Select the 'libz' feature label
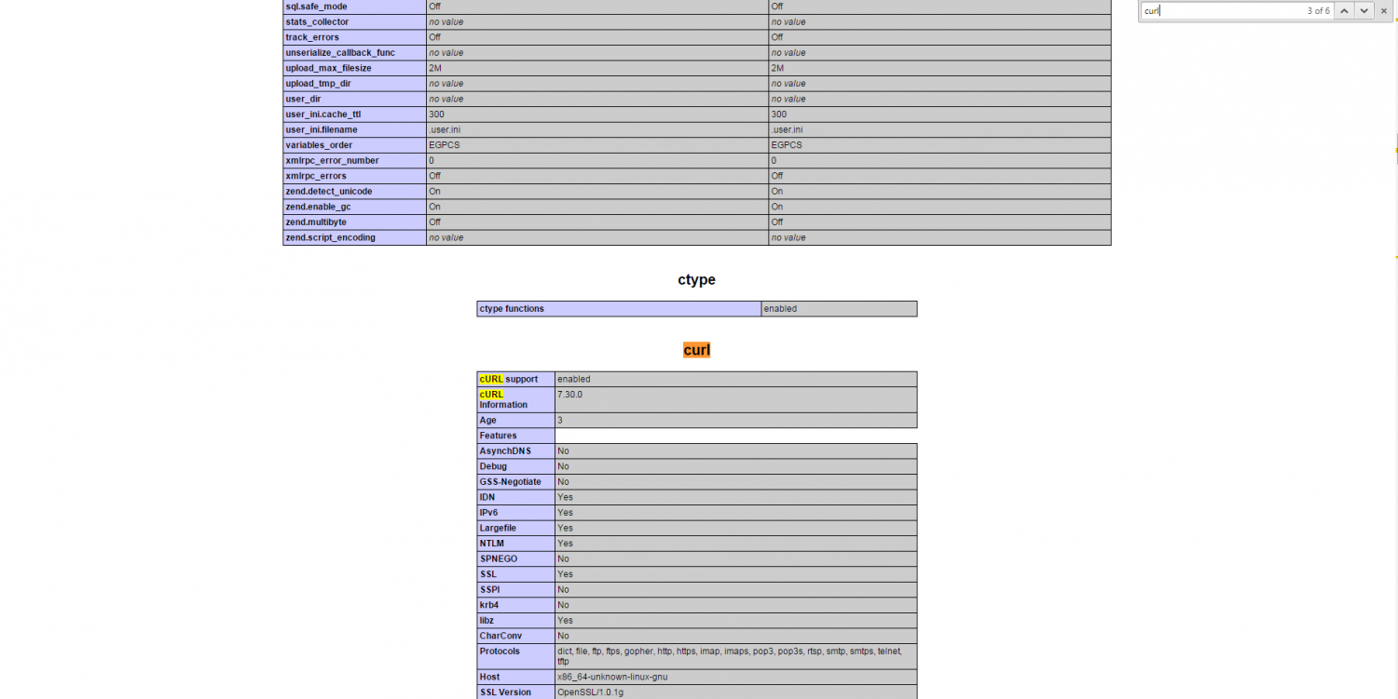 tap(487, 620)
